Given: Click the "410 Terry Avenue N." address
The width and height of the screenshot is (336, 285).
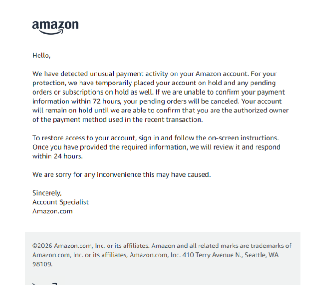Looking at the screenshot, I should point(212,255).
